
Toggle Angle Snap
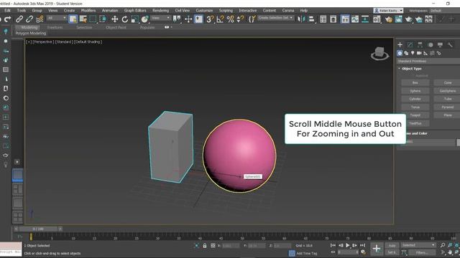tap(220, 19)
